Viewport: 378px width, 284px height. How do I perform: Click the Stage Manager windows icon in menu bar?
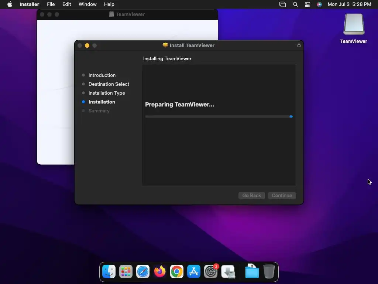(282, 4)
